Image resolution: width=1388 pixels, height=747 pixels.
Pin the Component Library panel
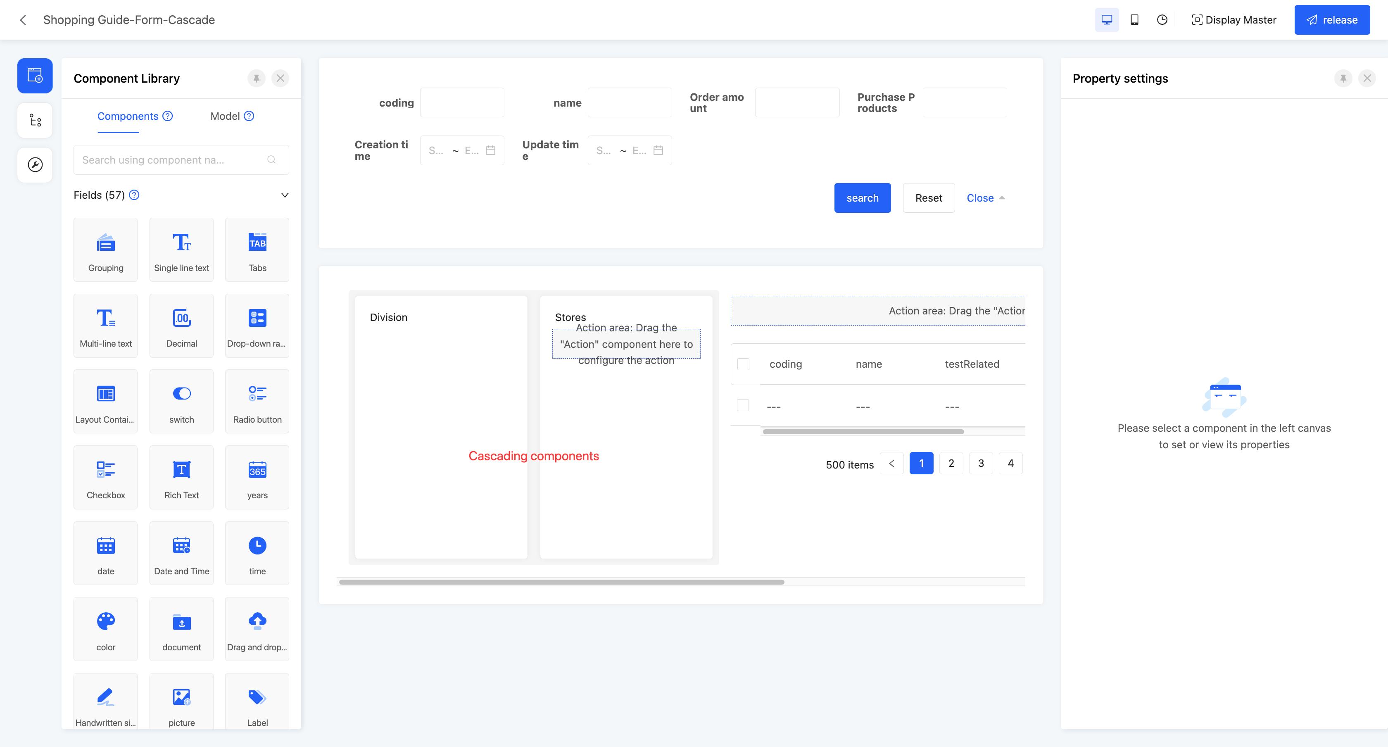256,78
